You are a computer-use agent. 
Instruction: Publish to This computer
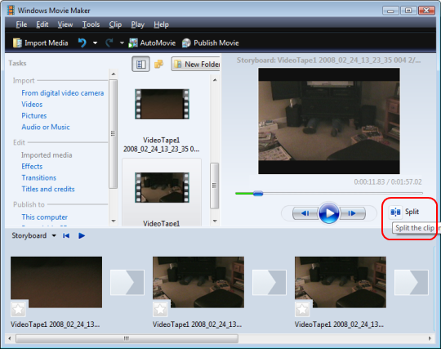45,217
